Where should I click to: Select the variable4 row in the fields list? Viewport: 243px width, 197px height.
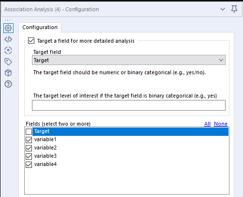point(127,164)
